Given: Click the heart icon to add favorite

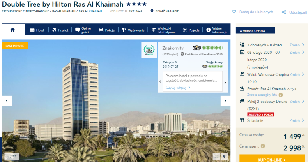Looking at the screenshot, I should [x=234, y=12].
